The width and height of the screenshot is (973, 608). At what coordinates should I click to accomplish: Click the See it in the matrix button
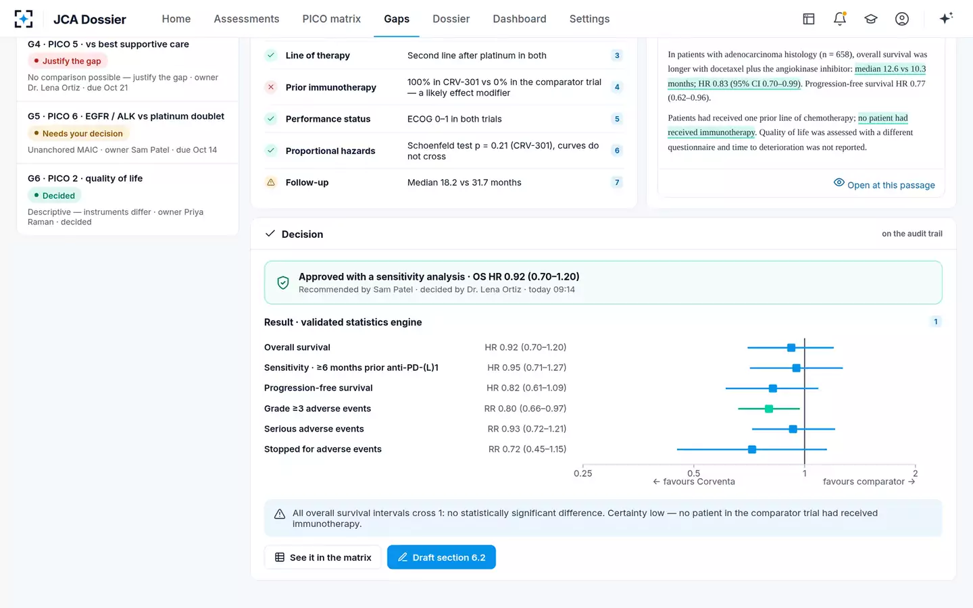[x=323, y=557]
